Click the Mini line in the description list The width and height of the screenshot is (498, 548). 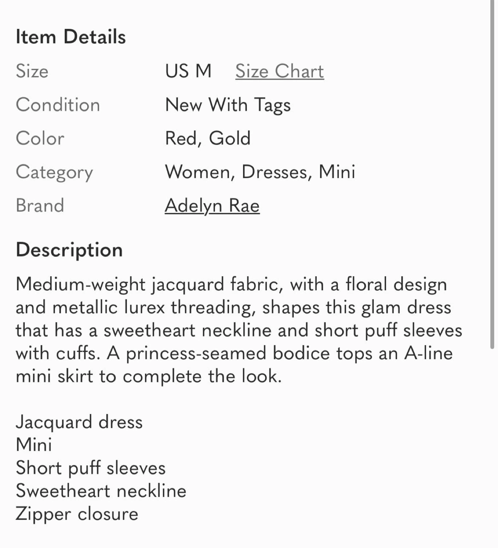point(34,445)
